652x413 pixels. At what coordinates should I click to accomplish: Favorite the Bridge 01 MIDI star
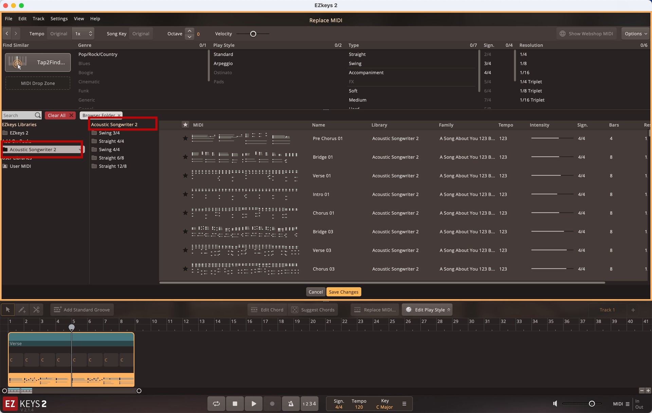[x=185, y=157]
